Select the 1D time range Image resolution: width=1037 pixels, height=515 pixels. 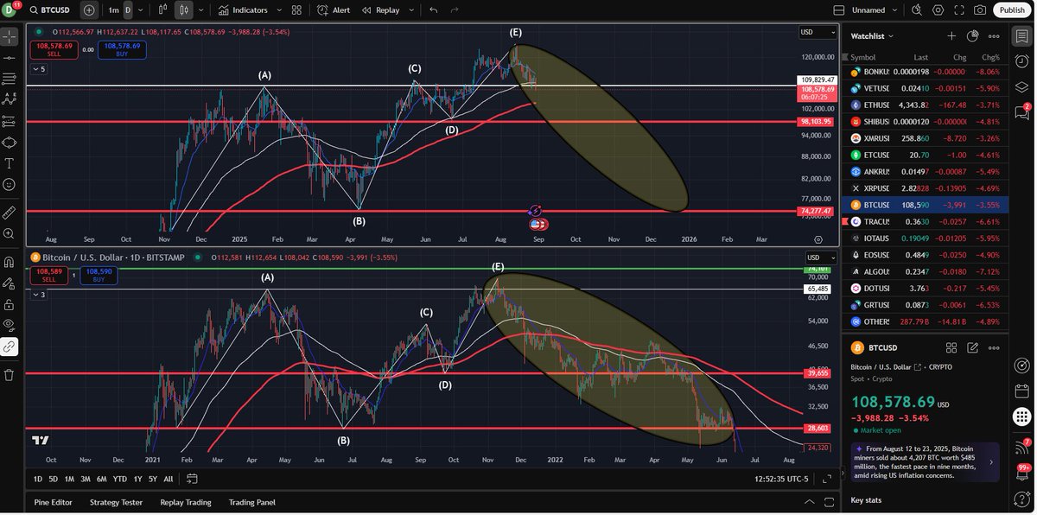(37, 479)
